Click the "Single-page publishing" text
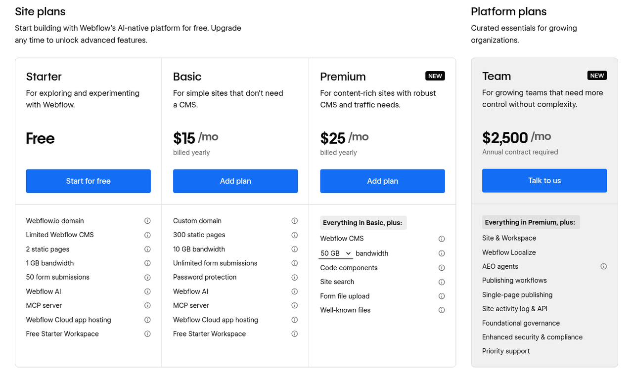This screenshot has height=372, width=633. (x=517, y=295)
